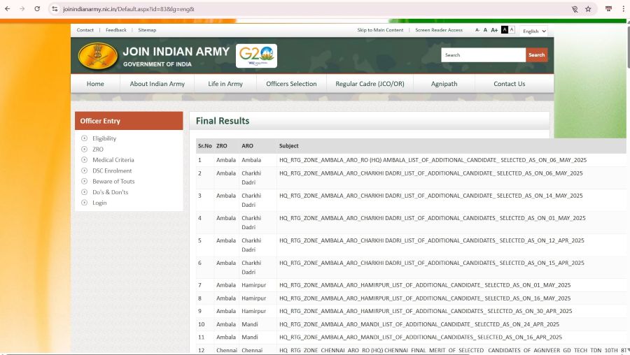Go back using browser back arrow

point(7,9)
